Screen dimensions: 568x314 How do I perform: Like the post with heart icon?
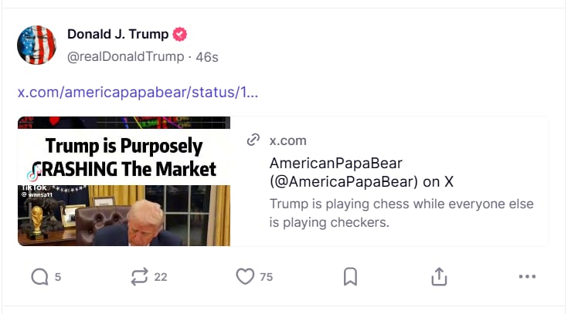click(245, 276)
